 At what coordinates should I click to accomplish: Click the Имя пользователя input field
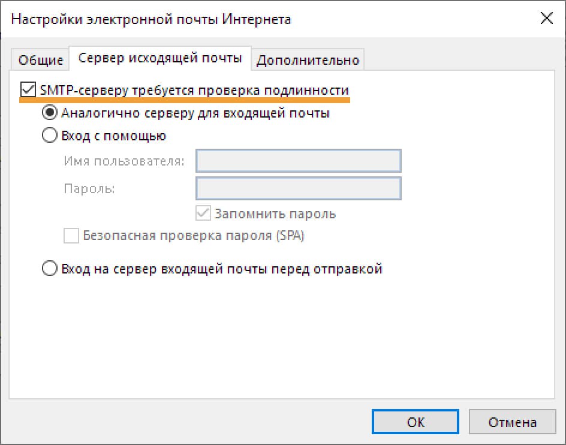pyautogui.click(x=298, y=161)
